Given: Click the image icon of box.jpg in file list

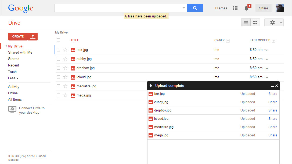Looking at the screenshot, I should 73,50.
